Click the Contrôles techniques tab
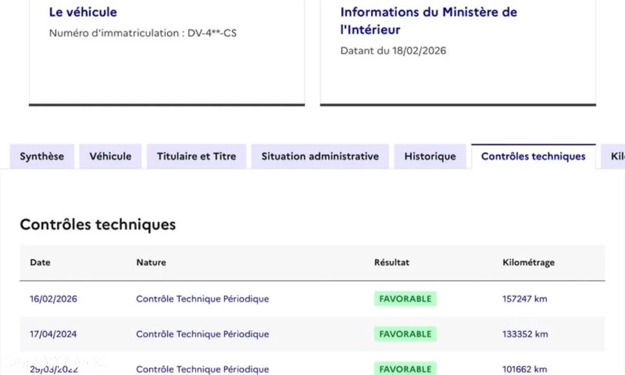 tap(533, 157)
